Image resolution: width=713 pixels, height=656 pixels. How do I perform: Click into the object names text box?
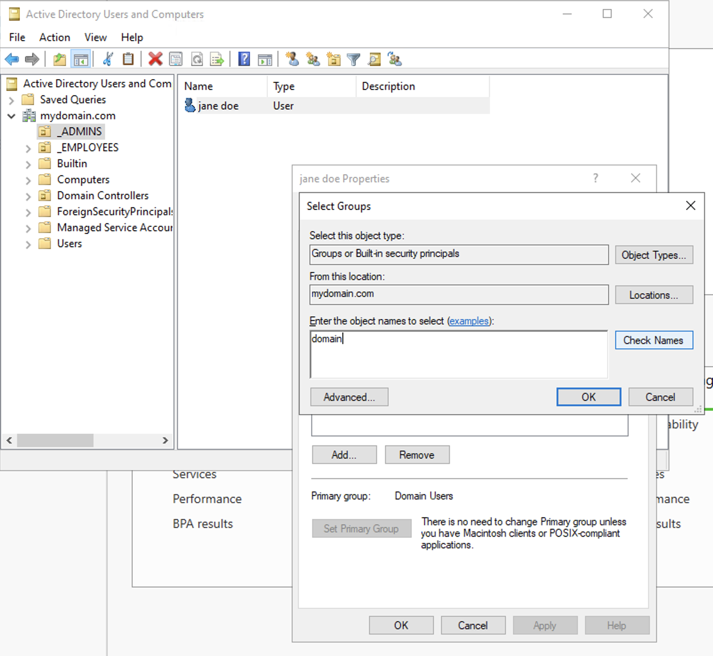click(x=459, y=354)
